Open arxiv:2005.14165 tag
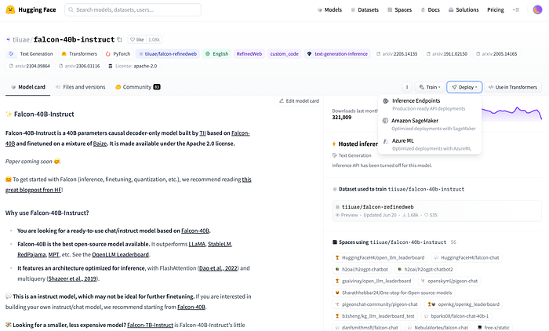This screenshot has width=549, height=331. [x=496, y=54]
